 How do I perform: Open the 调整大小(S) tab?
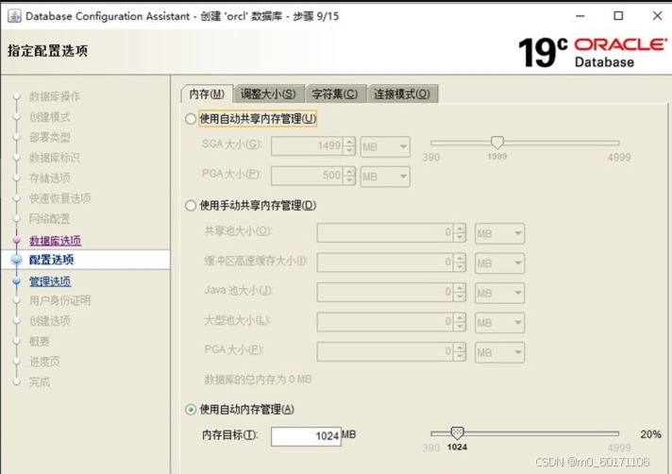tap(268, 93)
